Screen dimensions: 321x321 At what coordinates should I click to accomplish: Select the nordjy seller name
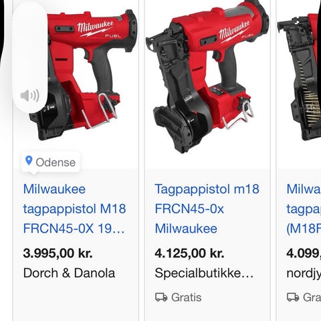(304, 274)
